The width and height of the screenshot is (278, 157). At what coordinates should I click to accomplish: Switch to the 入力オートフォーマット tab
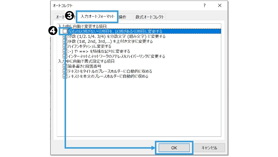(x=97, y=16)
